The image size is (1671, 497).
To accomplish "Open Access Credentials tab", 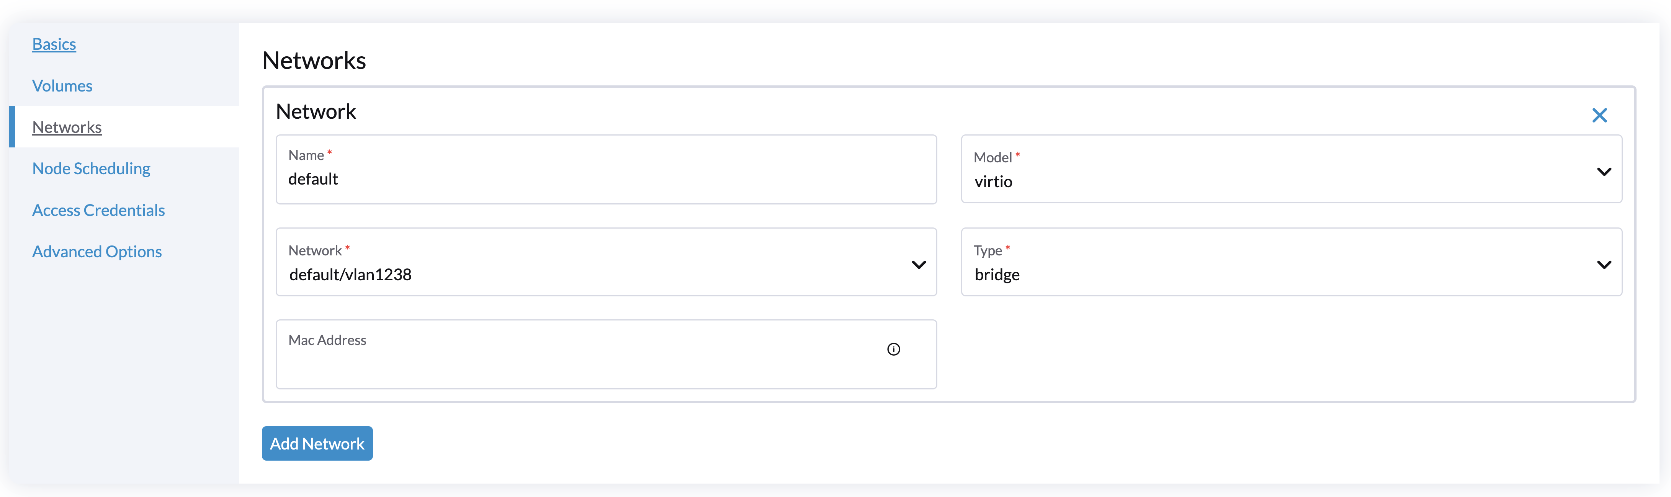I will (x=99, y=210).
